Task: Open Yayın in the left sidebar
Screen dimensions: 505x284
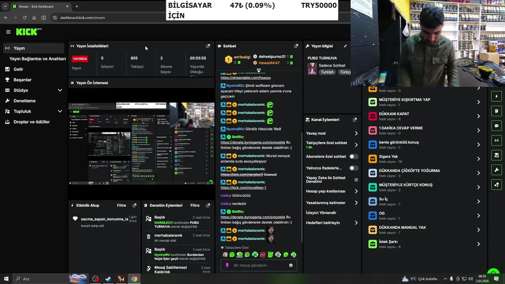Action: point(33,48)
